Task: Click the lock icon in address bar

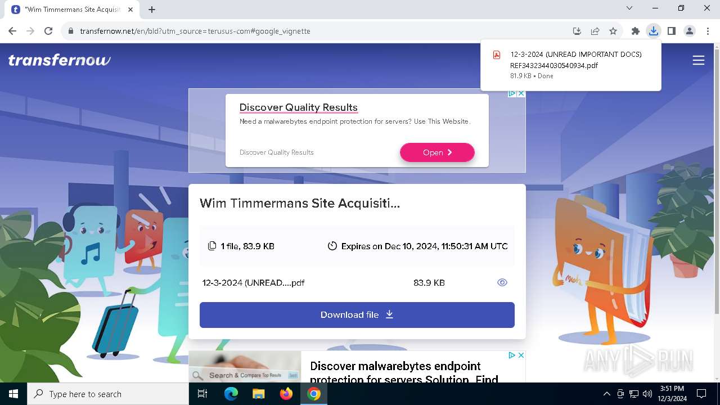Action: [x=71, y=31]
